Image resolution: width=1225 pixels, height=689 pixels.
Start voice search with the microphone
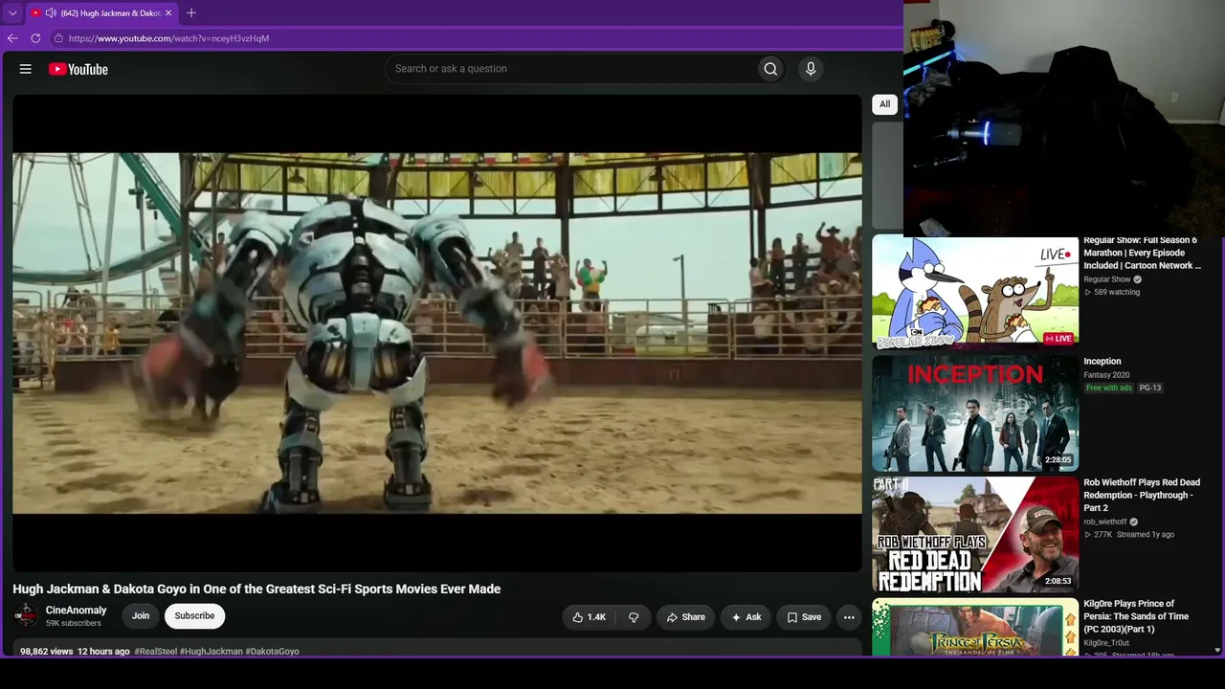pyautogui.click(x=811, y=69)
